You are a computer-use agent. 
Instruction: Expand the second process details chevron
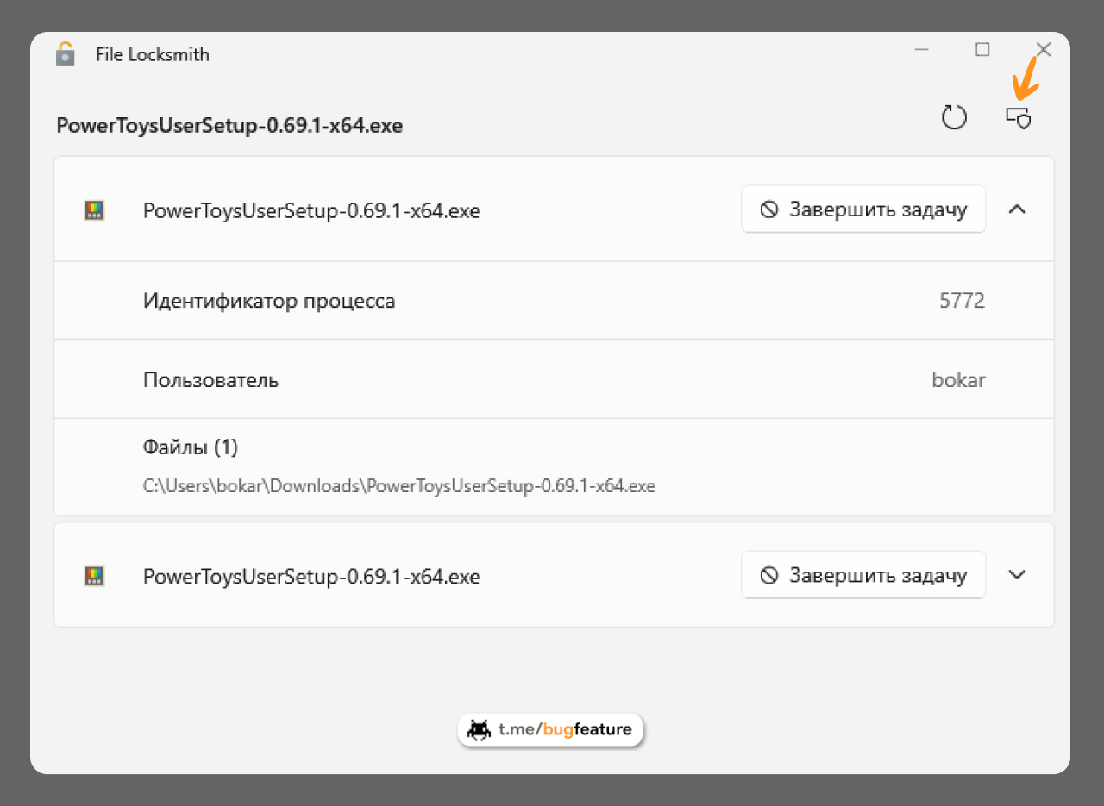click(1017, 574)
